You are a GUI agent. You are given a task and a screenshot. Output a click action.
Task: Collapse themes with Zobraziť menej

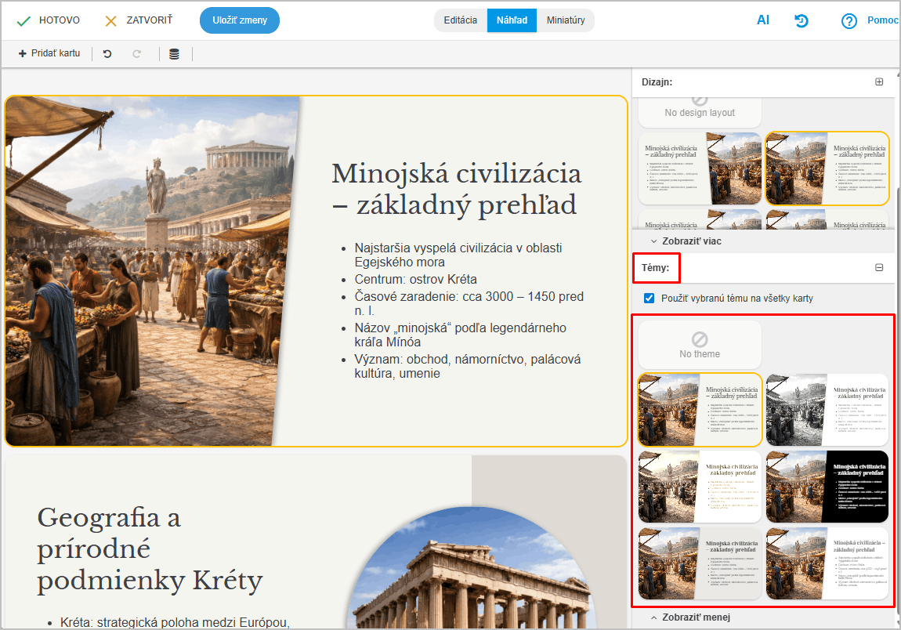689,617
